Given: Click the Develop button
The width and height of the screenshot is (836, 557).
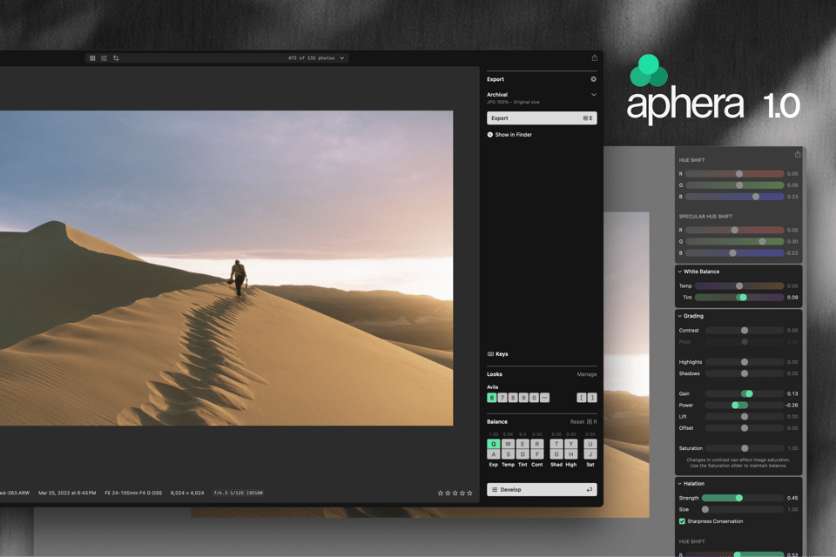Looking at the screenshot, I should (542, 489).
